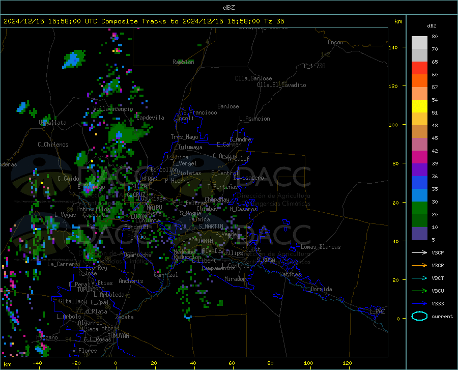The width and height of the screenshot is (458, 370).
Task: Click the 'TUNUYAN' place label
Action: [118, 336]
